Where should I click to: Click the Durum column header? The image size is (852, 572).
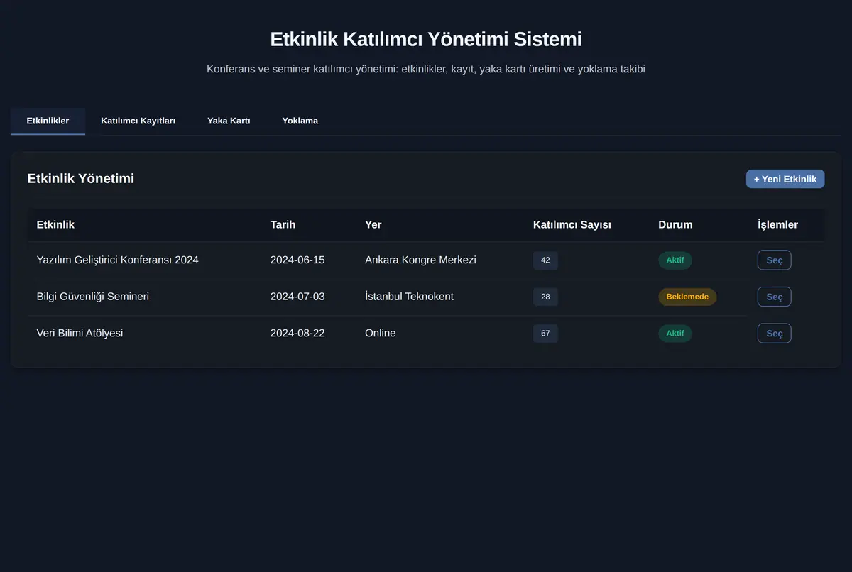click(675, 224)
